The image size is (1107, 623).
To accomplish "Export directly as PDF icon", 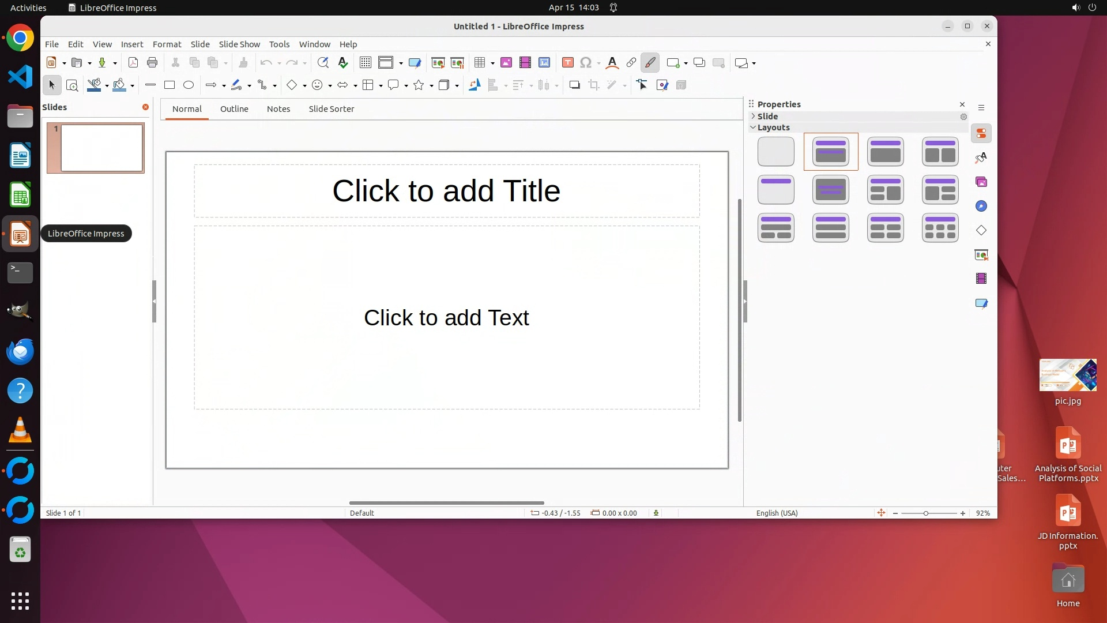I will [x=133, y=63].
